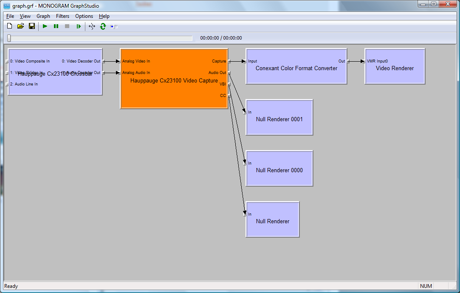
Task: Select the Null Renderer 0001 filter
Action: click(279, 117)
